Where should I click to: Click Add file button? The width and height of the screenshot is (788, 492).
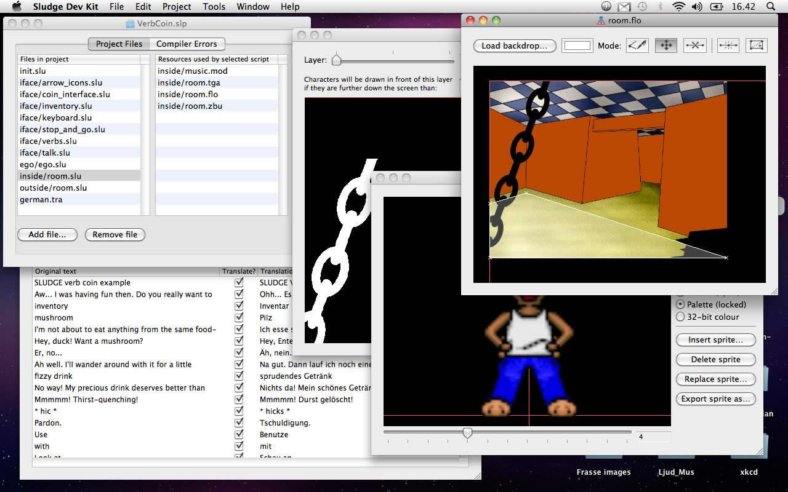47,234
